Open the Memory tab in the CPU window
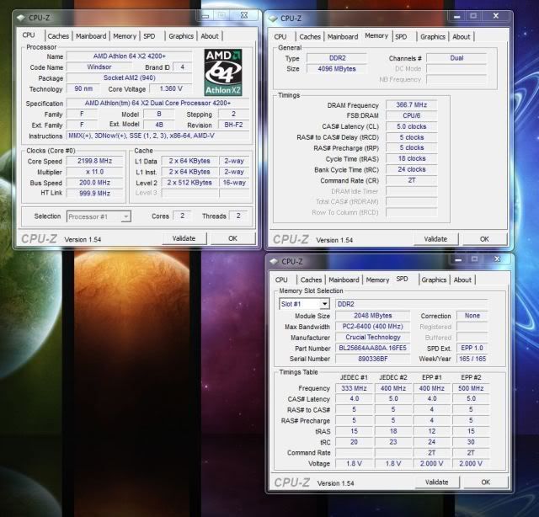539x517 pixels. pos(125,36)
